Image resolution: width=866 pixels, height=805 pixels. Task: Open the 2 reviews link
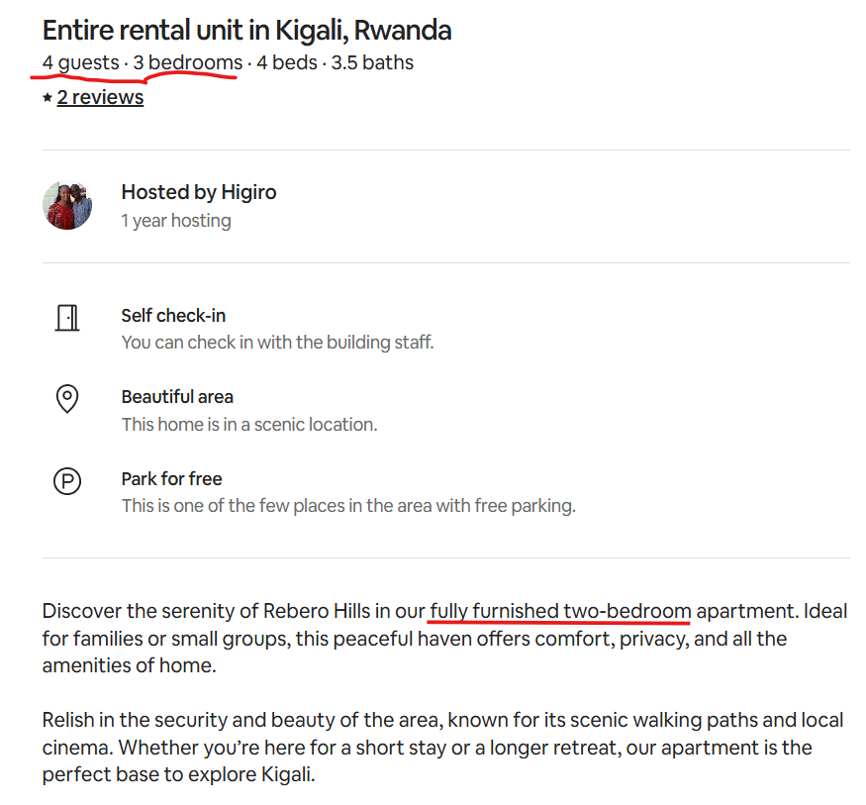tap(100, 97)
